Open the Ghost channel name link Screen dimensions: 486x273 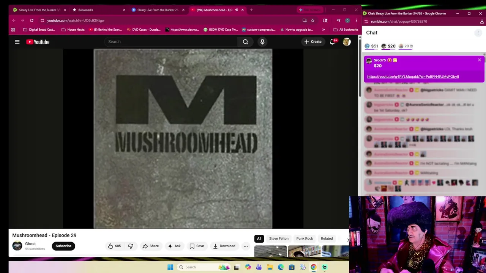(x=30, y=244)
